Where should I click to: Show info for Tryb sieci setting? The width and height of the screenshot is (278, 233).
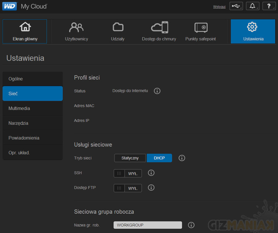pos(182,158)
